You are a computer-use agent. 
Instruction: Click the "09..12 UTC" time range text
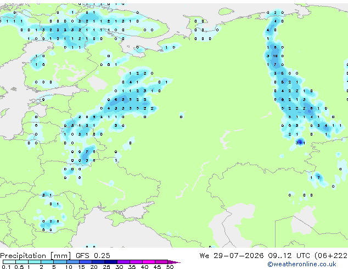(x=289, y=256)
